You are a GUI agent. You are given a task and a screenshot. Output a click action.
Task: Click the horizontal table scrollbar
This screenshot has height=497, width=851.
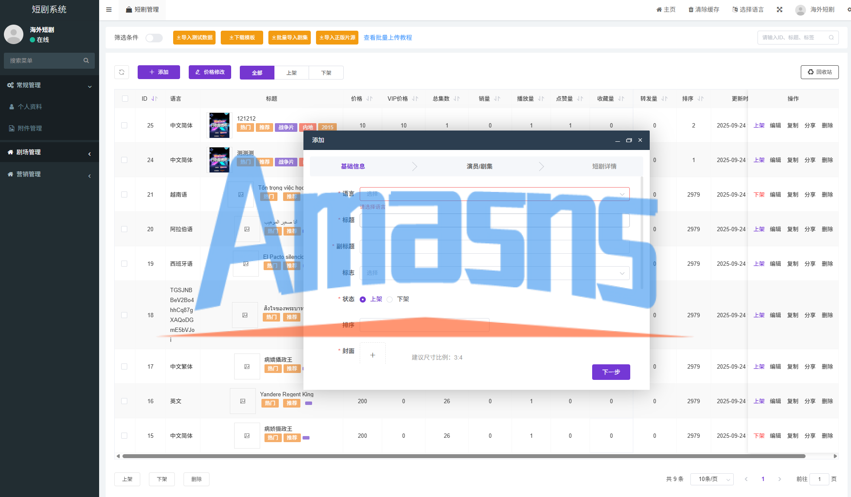click(463, 456)
